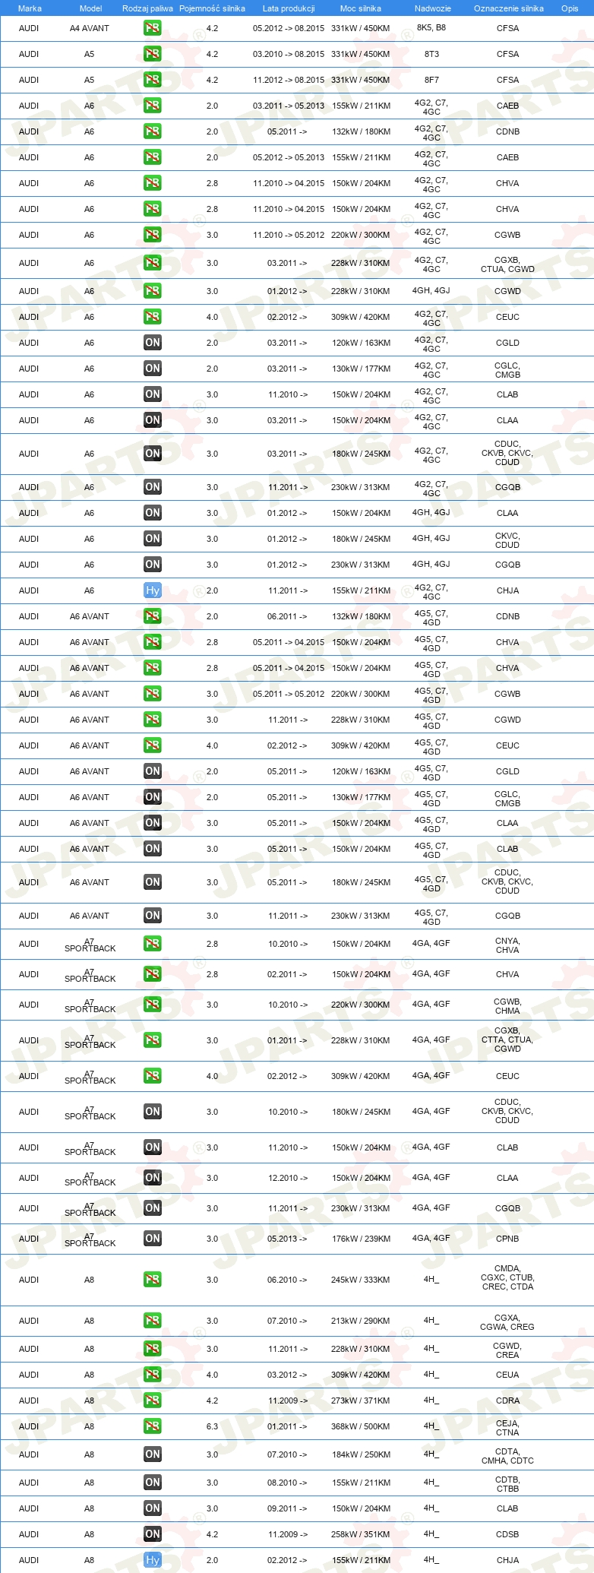
Task: Select the 6.3 engine capacity cell
Action: tap(212, 1426)
